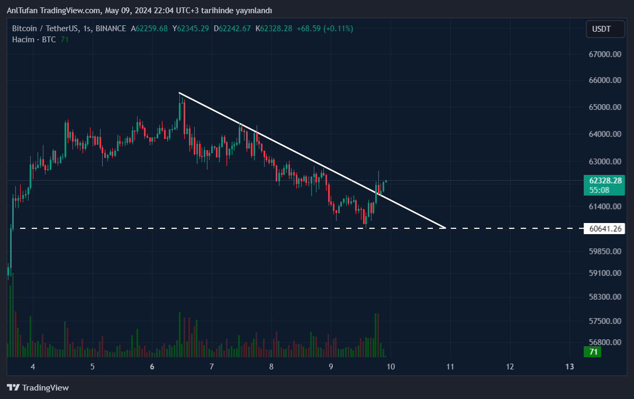Open the TradingView brand link text

click(46, 388)
